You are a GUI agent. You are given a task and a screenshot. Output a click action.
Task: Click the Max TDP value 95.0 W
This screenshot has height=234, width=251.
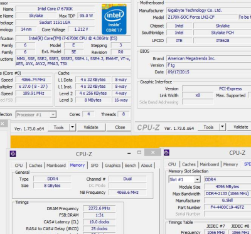[x=86, y=16]
